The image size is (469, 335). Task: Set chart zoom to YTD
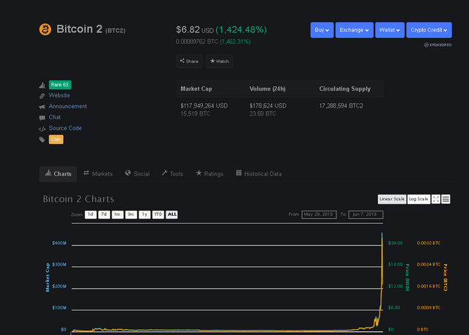click(158, 214)
